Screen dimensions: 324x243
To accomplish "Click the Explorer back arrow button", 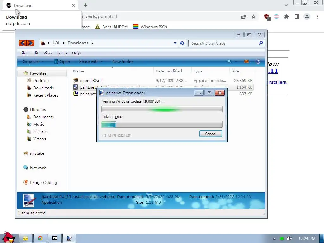I will tap(23, 43).
